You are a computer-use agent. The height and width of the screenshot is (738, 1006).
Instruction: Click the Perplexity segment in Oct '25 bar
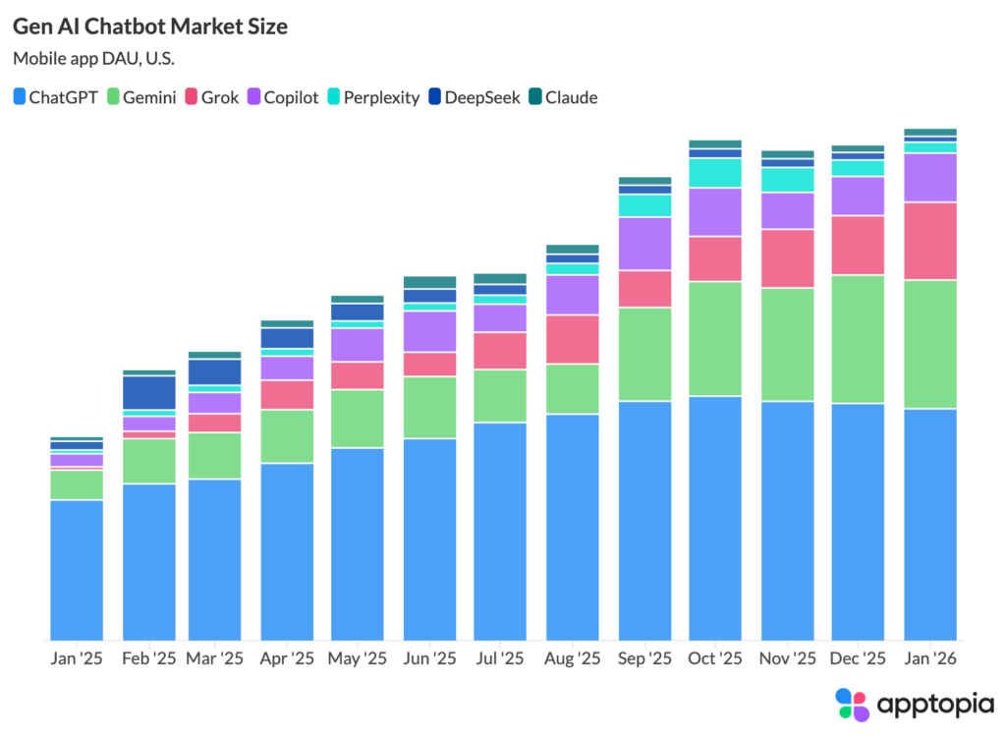point(715,173)
